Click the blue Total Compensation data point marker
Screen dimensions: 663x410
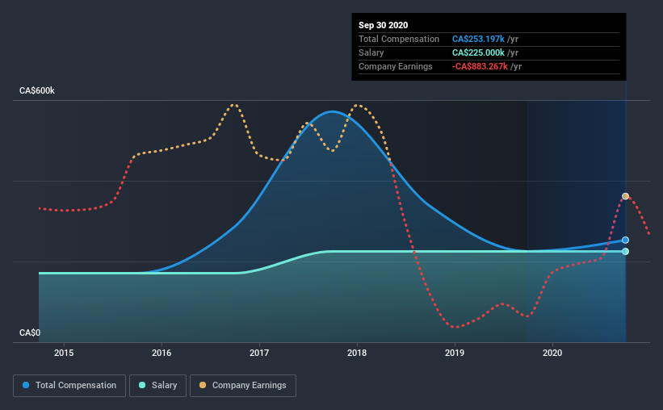(625, 240)
